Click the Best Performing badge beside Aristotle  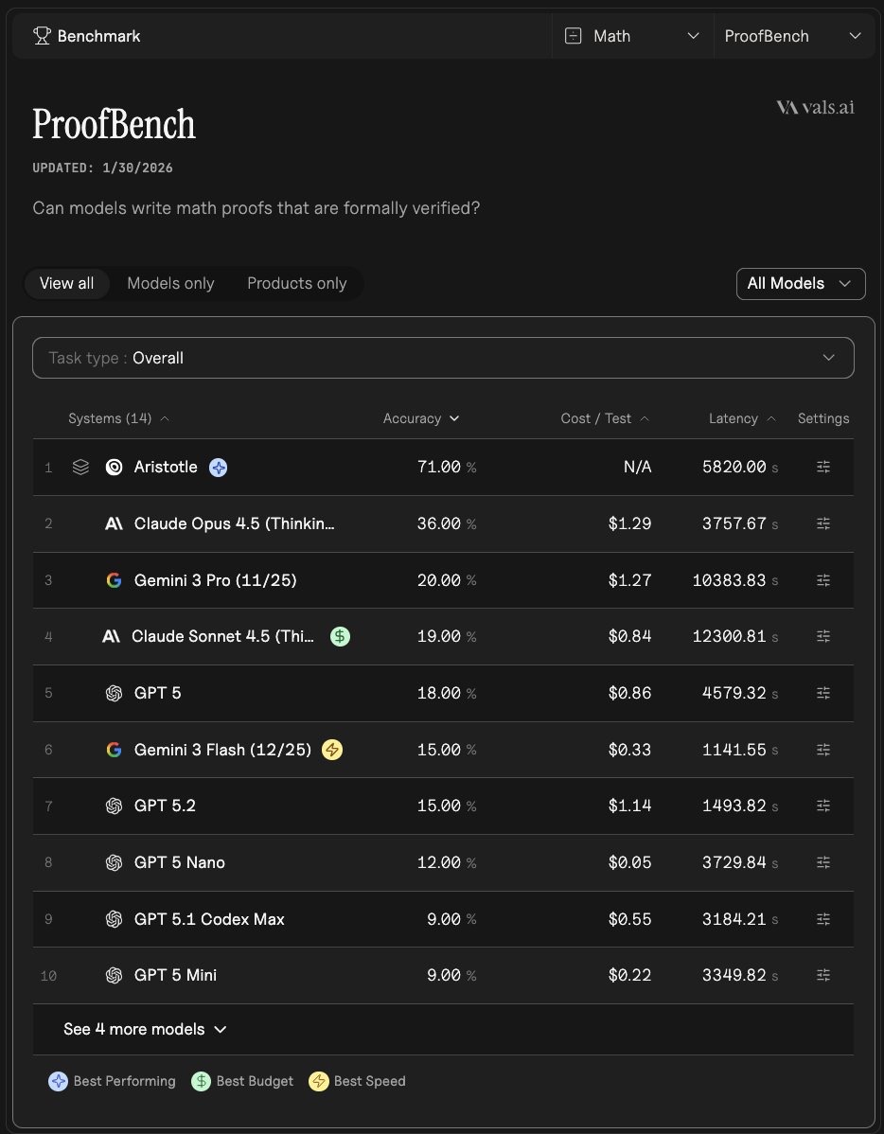(x=219, y=467)
